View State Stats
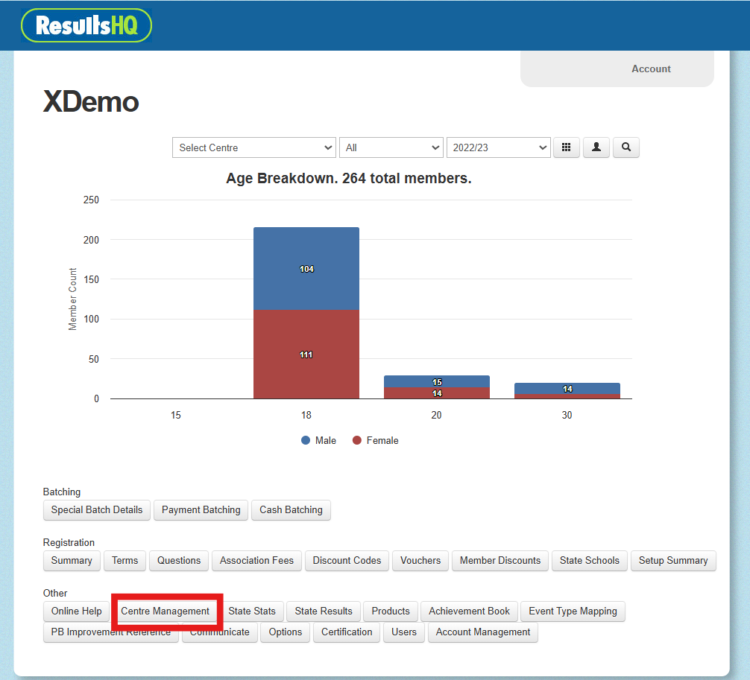Image resolution: width=750 pixels, height=680 pixels. (x=252, y=611)
